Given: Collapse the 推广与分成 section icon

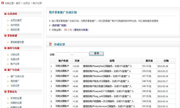Looking at the screenshot, I should 5,70.
